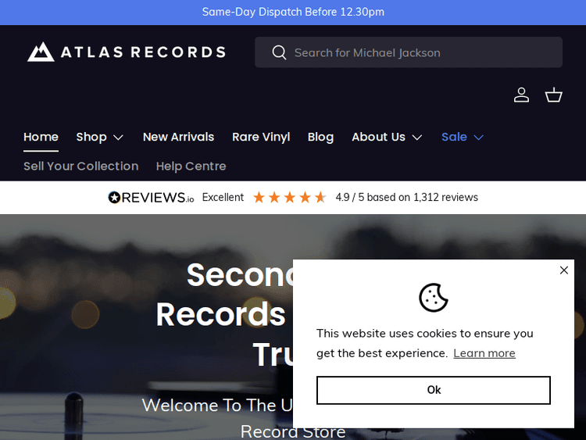Expand the Shop dropdown chevron

[x=118, y=138]
